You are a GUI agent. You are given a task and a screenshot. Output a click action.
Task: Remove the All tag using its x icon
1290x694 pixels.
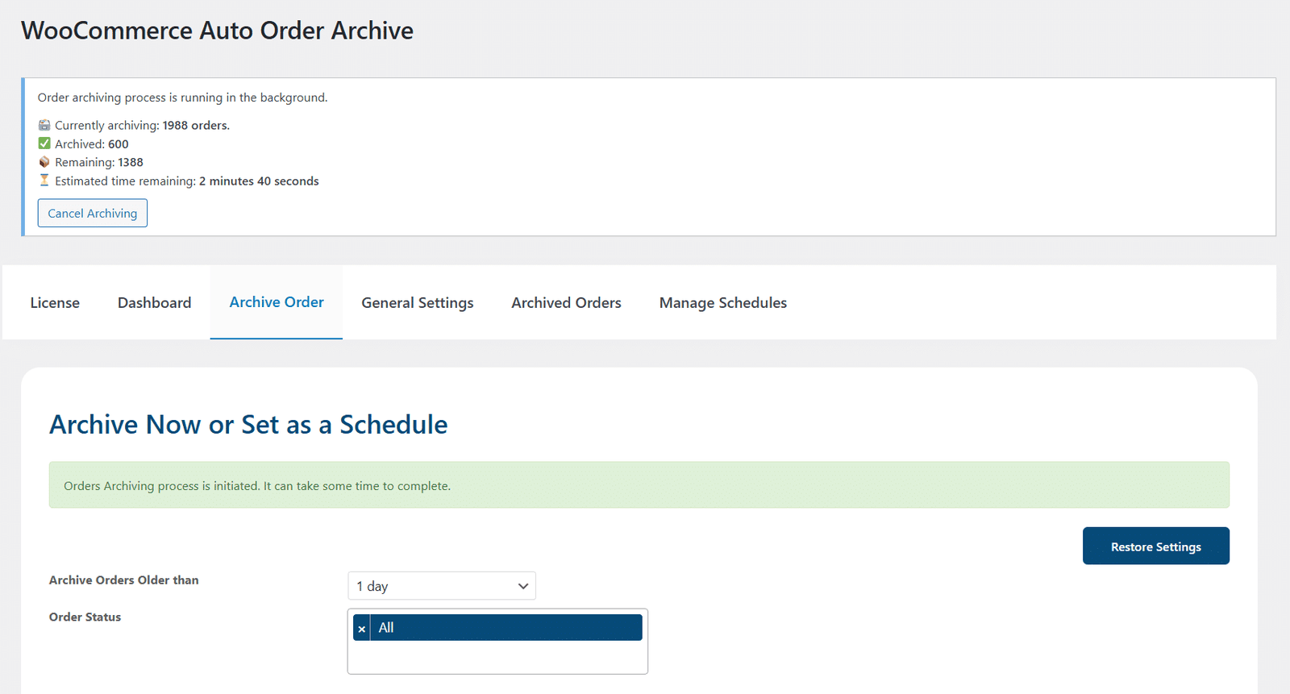[x=361, y=628]
